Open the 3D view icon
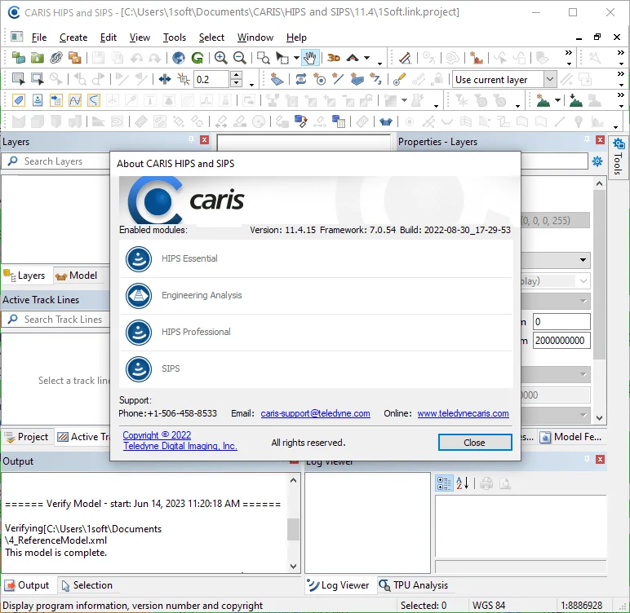The height and width of the screenshot is (613, 630). 334,58
